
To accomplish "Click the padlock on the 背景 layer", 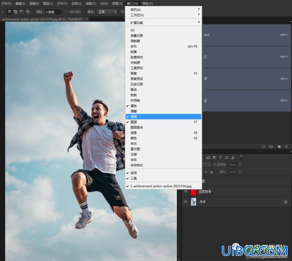I will (286, 202).
